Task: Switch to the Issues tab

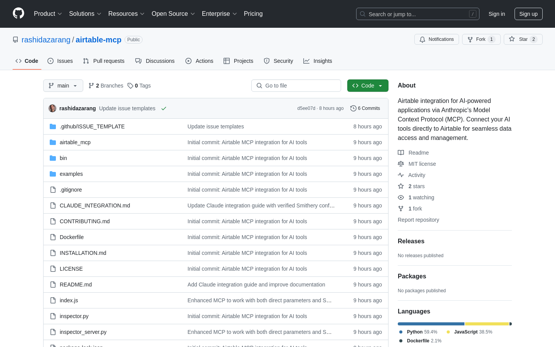Action: [x=60, y=61]
